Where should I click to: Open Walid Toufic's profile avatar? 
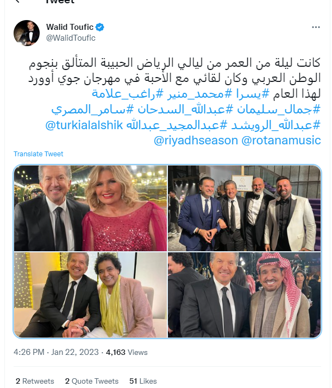coord(27,33)
